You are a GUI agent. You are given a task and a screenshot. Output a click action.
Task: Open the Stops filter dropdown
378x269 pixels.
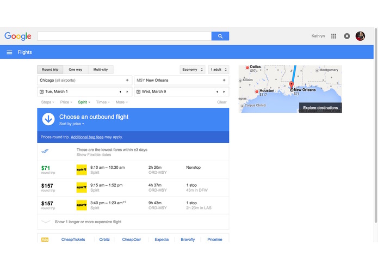[47, 102]
